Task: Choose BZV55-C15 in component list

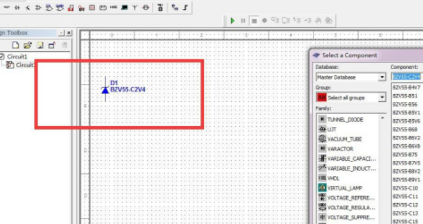Action: tap(405, 221)
